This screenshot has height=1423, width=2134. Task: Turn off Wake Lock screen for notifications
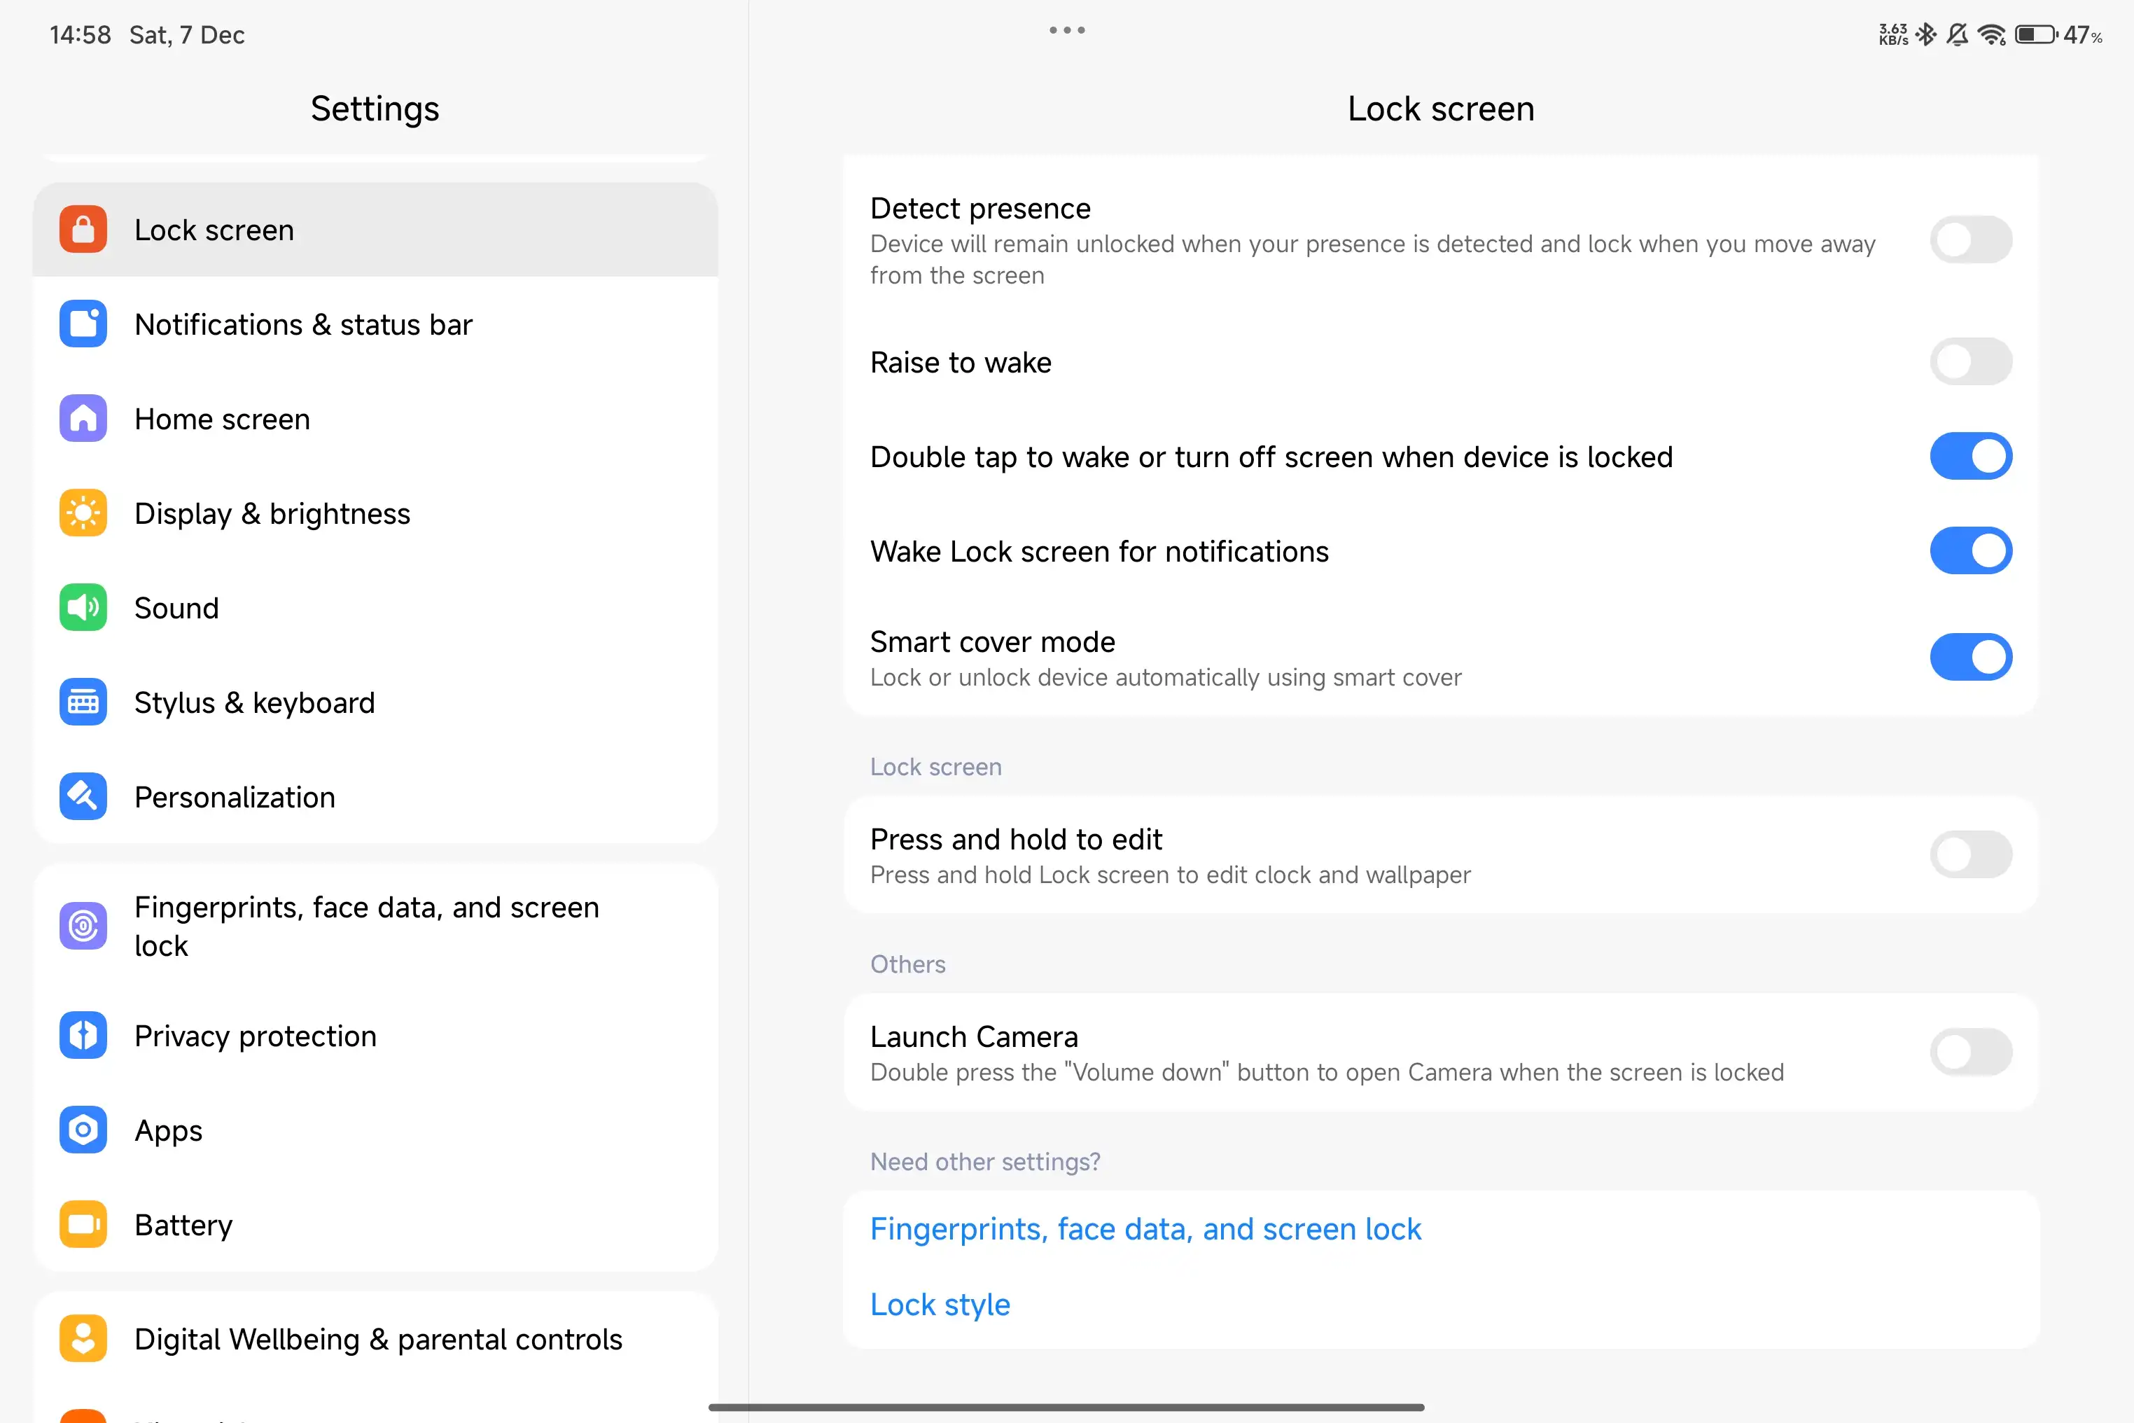pyautogui.click(x=1971, y=550)
